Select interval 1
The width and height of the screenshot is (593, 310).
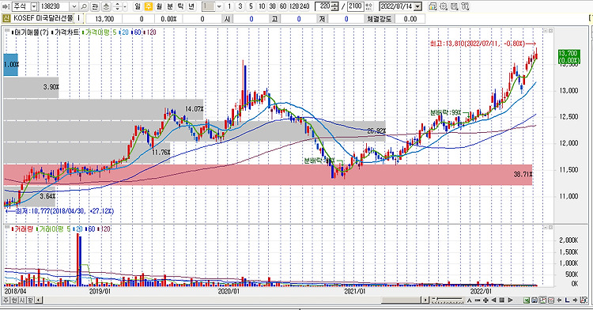(229, 6)
